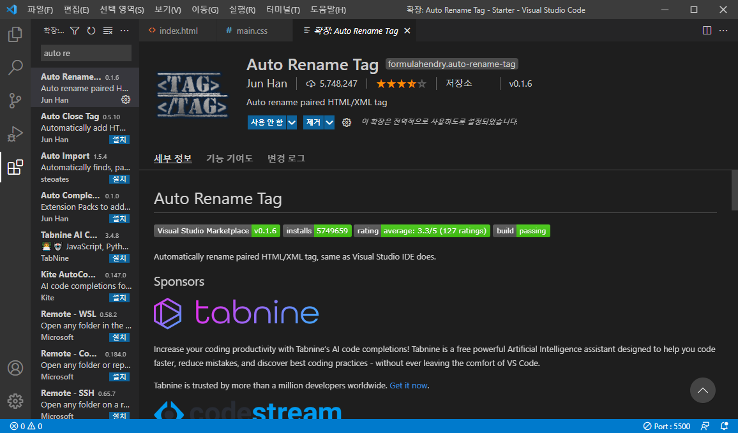This screenshot has height=433, width=738.
Task: Open the Explorer view in activity bar
Action: tap(15, 34)
